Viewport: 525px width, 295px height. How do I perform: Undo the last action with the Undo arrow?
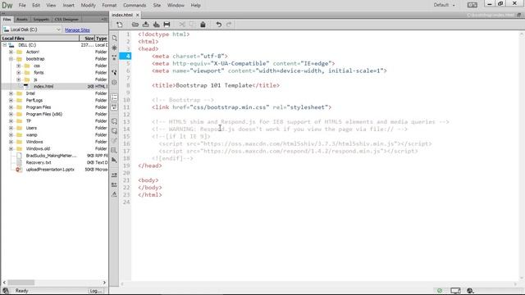click(218, 25)
